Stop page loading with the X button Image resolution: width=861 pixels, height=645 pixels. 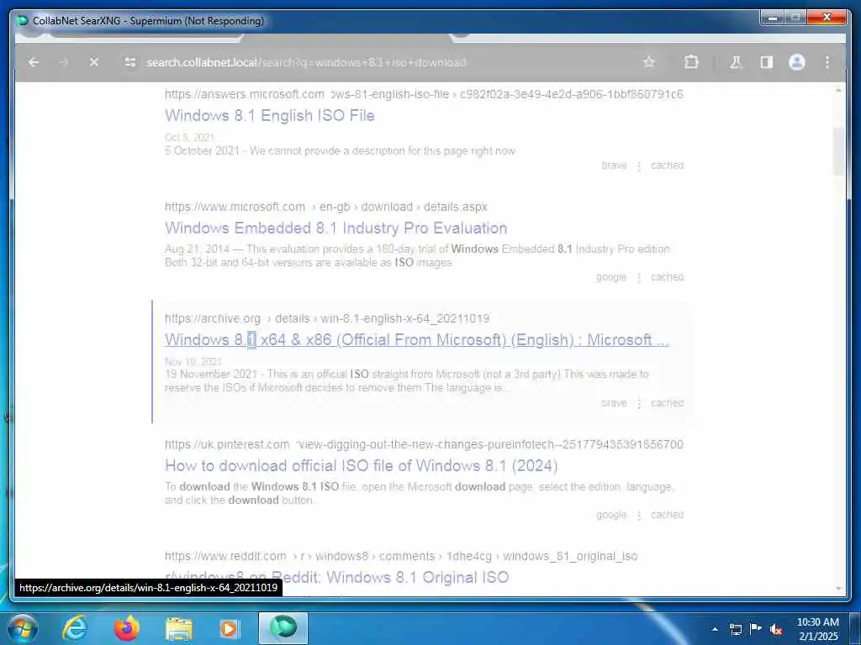click(x=94, y=62)
